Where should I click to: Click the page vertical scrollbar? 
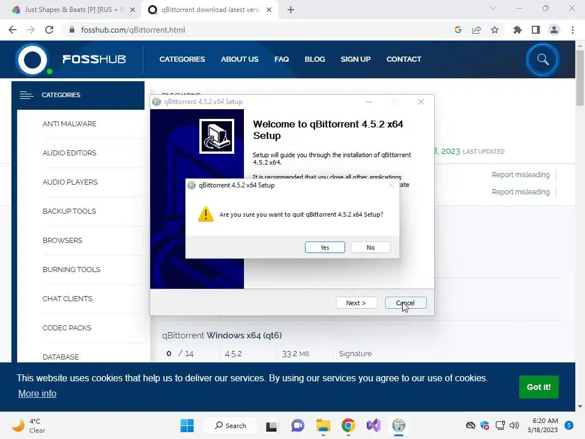[x=580, y=78]
